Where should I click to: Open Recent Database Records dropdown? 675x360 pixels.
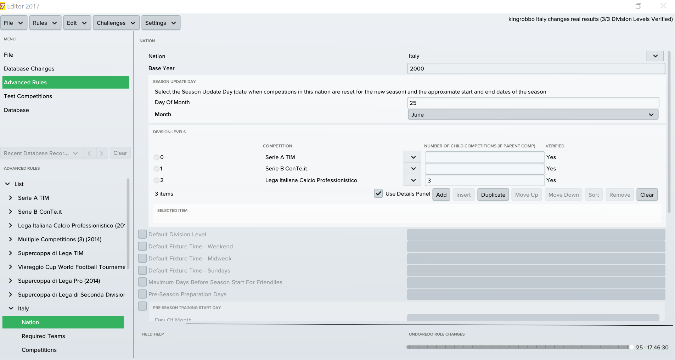(x=42, y=153)
